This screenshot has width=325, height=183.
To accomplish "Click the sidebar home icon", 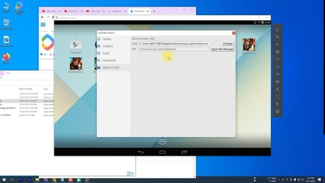I will coord(277,67).
